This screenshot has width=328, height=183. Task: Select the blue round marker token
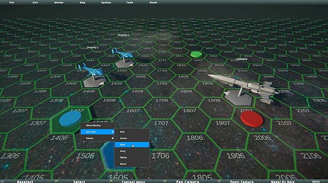[x=70, y=118]
